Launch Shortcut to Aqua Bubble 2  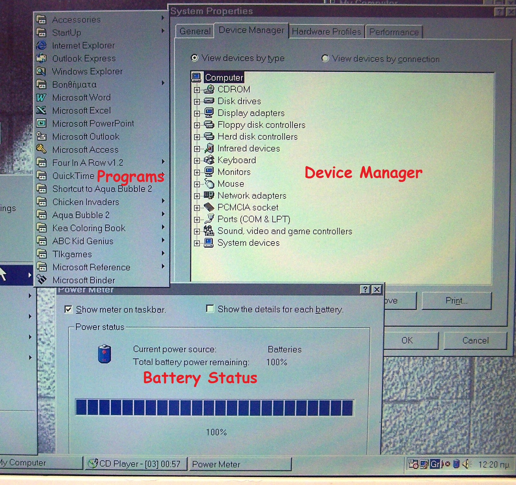[102, 189]
